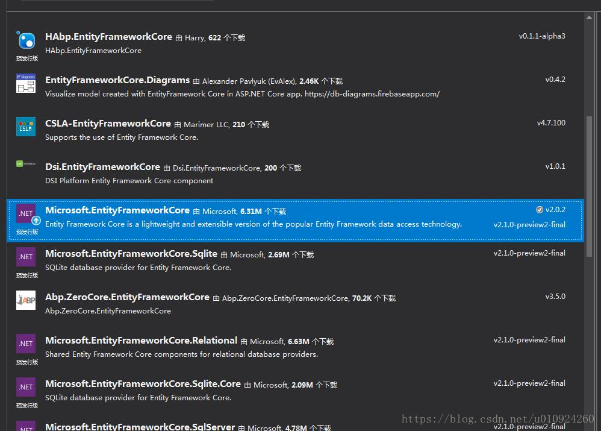Select the CSLA-EntityFrameworkCore package title
This screenshot has width=601, height=431.
[108, 123]
